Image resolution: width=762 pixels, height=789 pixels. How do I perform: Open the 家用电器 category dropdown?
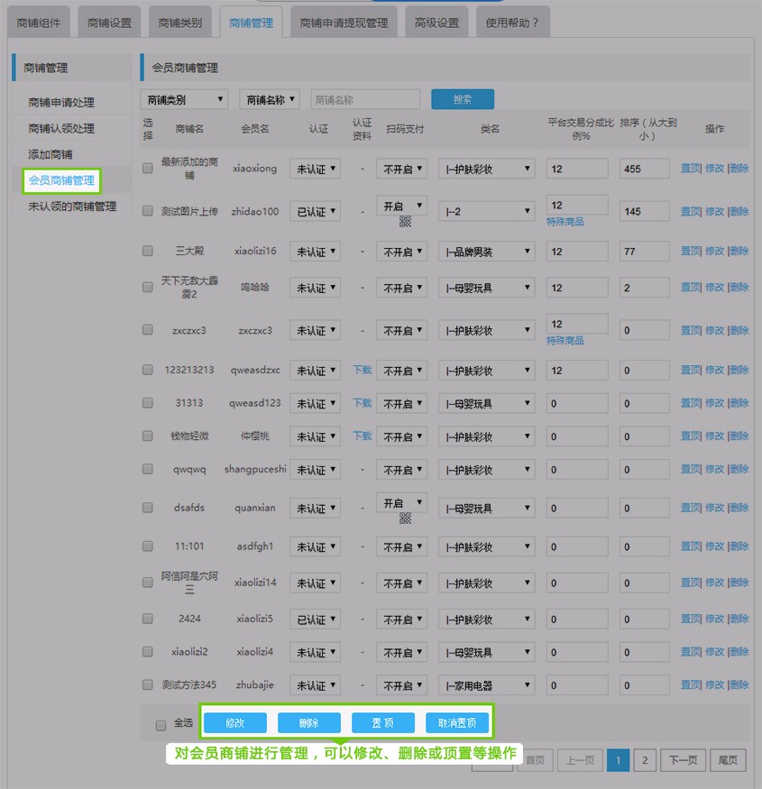click(486, 686)
